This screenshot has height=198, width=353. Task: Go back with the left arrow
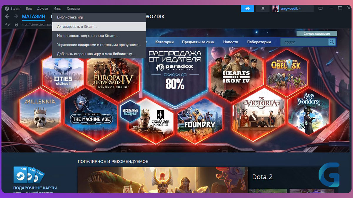point(8,16)
